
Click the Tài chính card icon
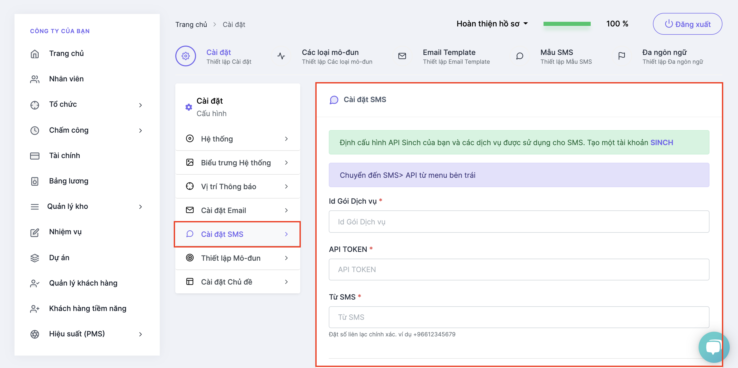[35, 156]
